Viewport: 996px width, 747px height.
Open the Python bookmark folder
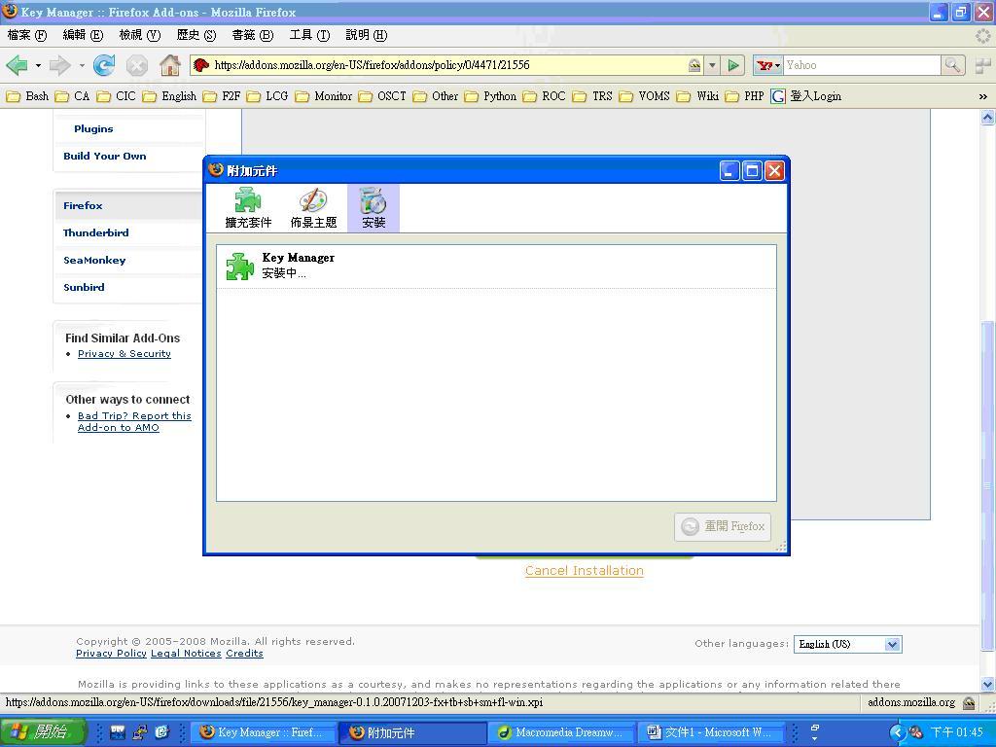click(x=490, y=96)
